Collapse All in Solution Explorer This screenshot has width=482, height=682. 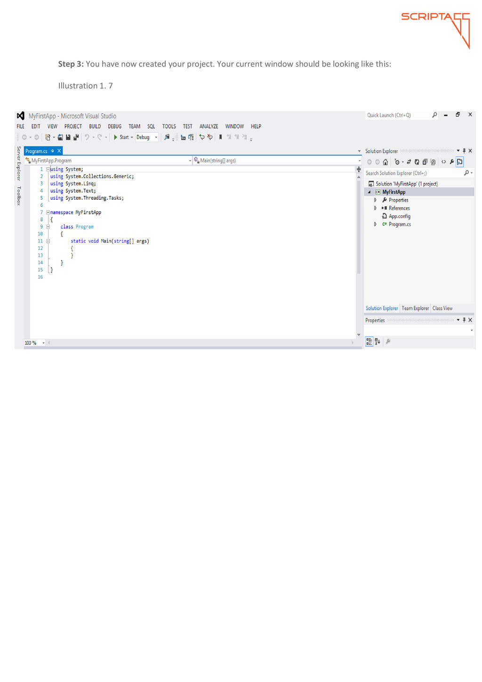[x=425, y=162]
